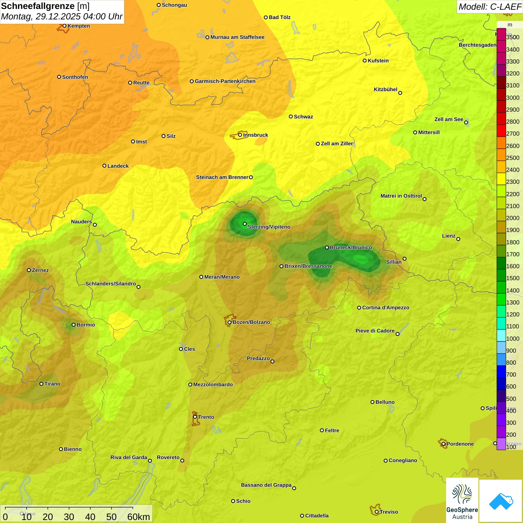This screenshot has width=523, height=523.
Task: Click the 'Schongau' label
Action: tap(174, 5)
